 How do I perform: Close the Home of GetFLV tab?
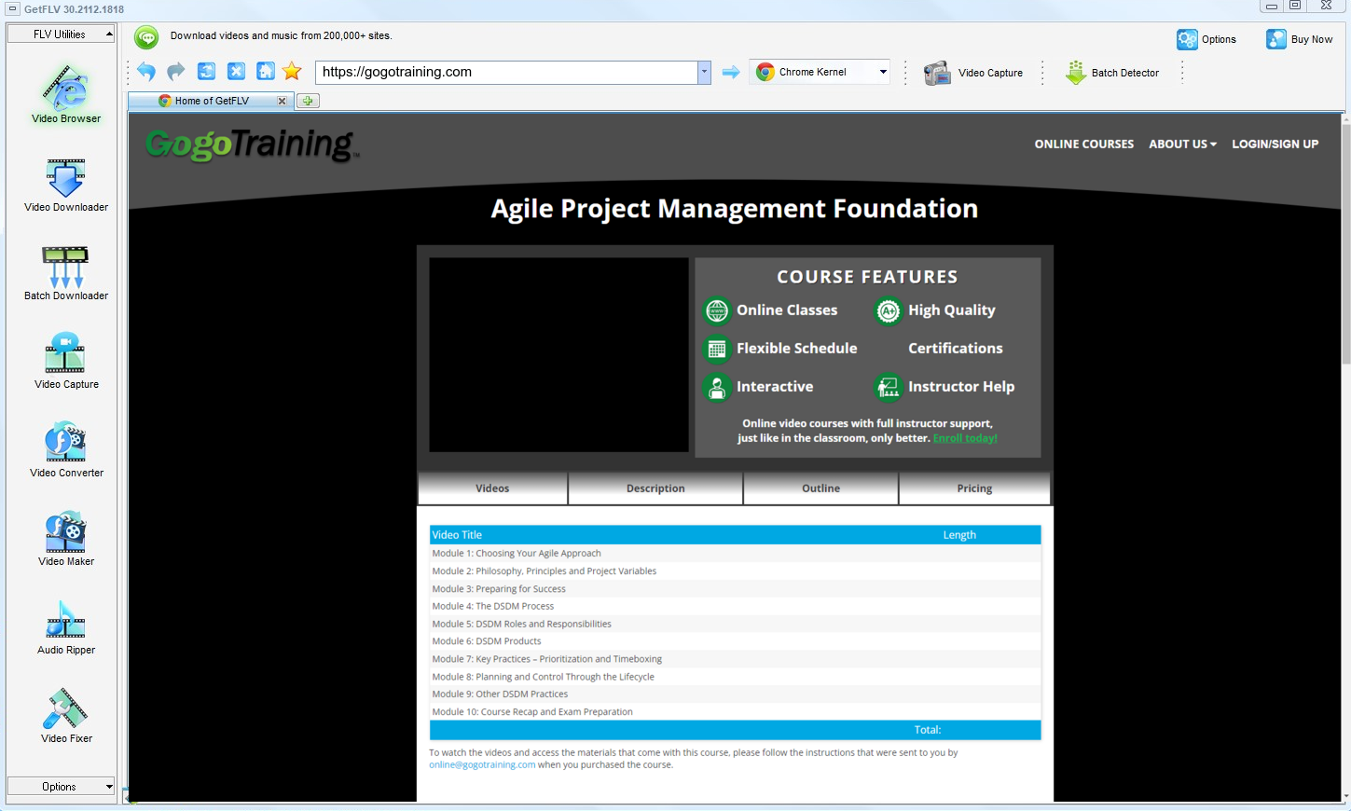pos(282,101)
